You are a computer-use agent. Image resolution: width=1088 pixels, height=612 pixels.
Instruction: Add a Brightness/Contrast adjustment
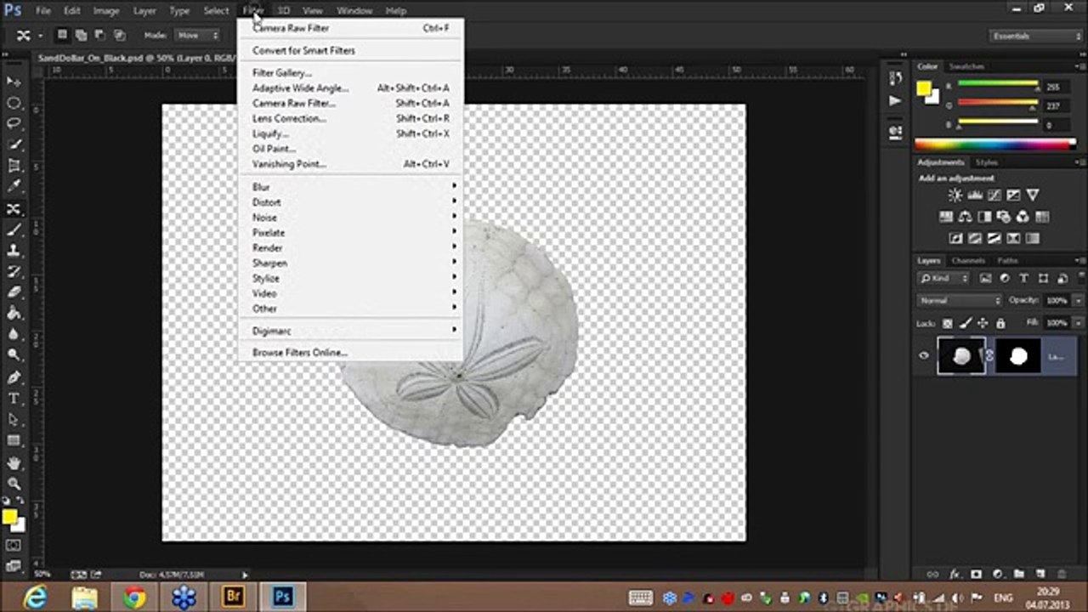coord(955,195)
